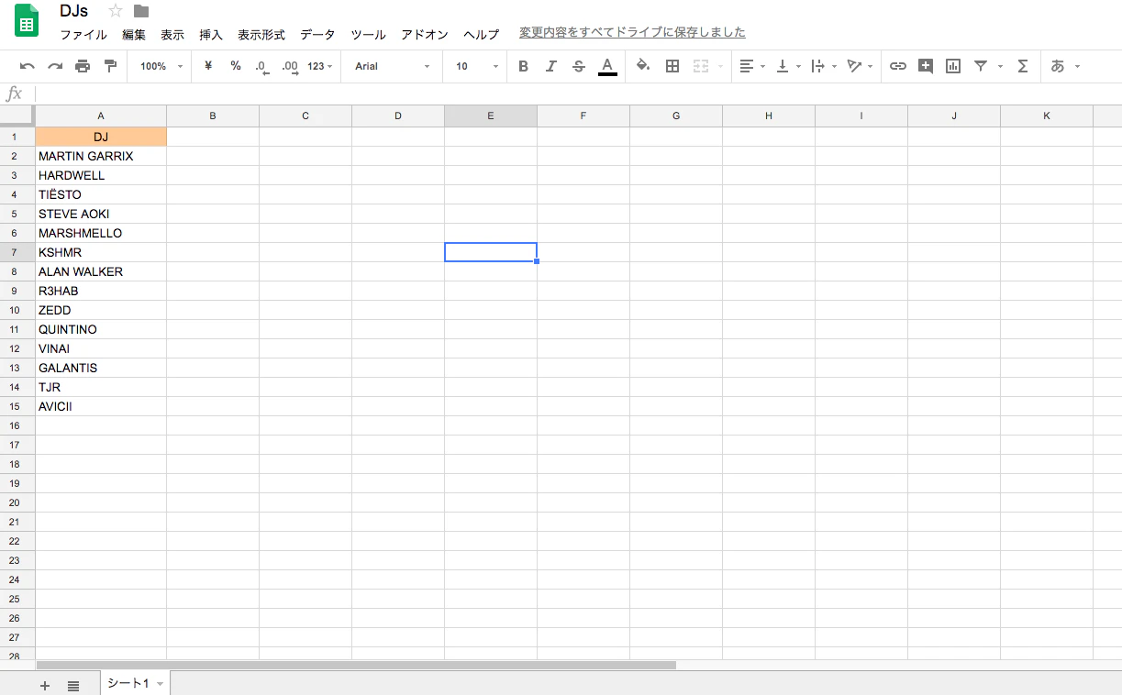The width and height of the screenshot is (1122, 695).
Task: Toggle bold formatting
Action: pyautogui.click(x=523, y=66)
